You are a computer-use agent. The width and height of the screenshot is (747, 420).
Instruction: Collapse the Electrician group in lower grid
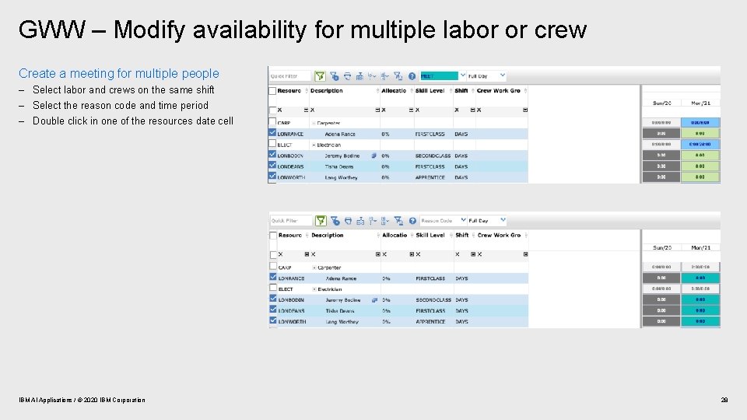pos(314,289)
